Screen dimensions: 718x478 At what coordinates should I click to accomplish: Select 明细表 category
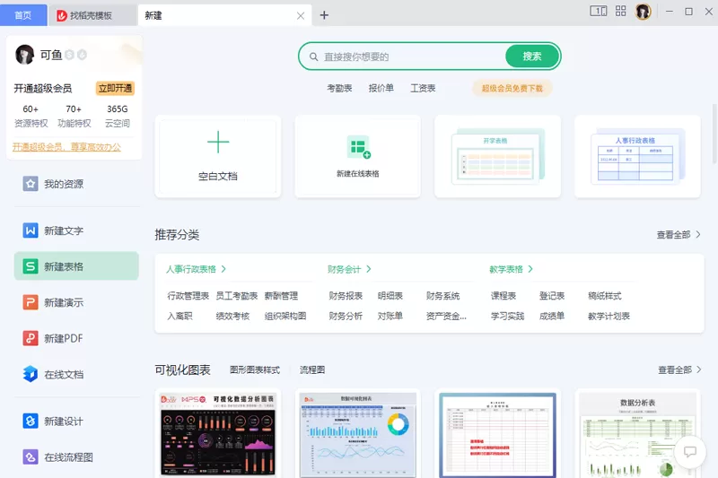(390, 296)
